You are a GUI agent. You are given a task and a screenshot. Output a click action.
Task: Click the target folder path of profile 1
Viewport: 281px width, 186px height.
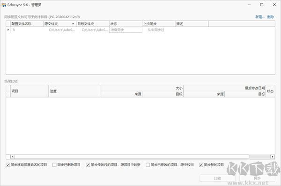tap(95, 30)
